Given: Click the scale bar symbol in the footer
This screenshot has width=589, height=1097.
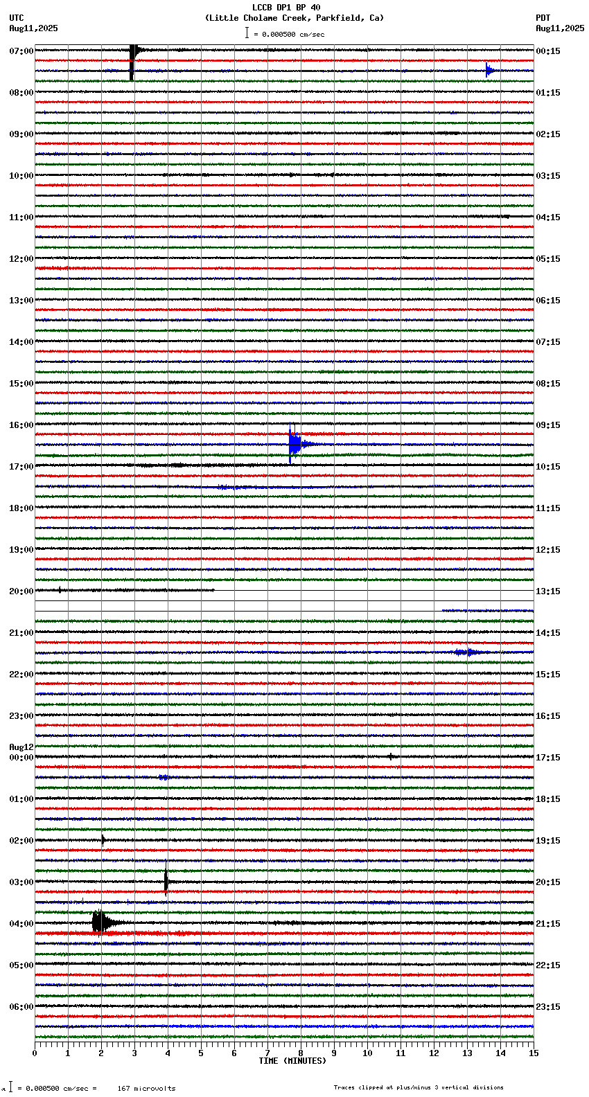Looking at the screenshot, I should 10,1087.
